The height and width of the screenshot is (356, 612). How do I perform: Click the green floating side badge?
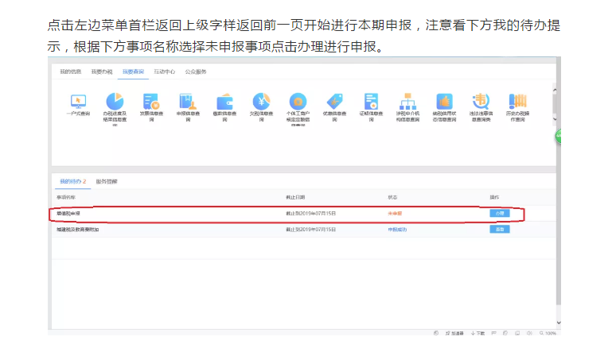click(559, 137)
